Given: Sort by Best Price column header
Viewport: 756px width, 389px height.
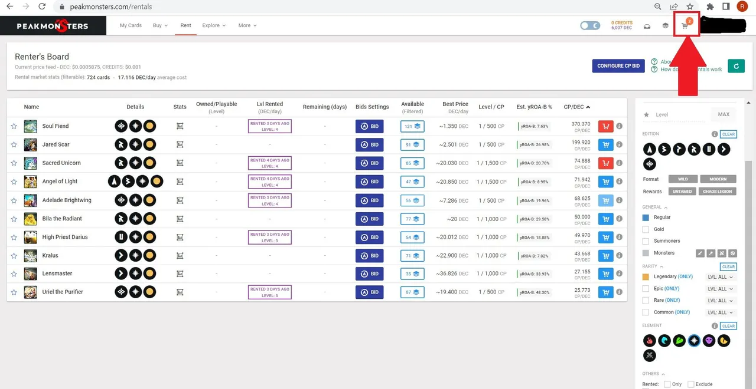Looking at the screenshot, I should tap(455, 104).
